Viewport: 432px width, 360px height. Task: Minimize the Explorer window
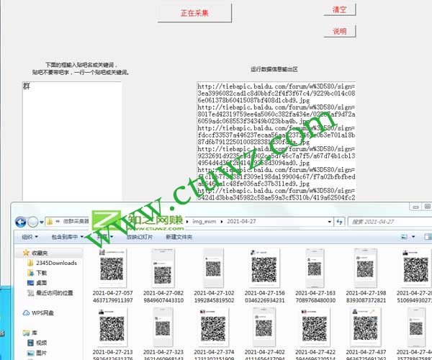click(x=415, y=207)
